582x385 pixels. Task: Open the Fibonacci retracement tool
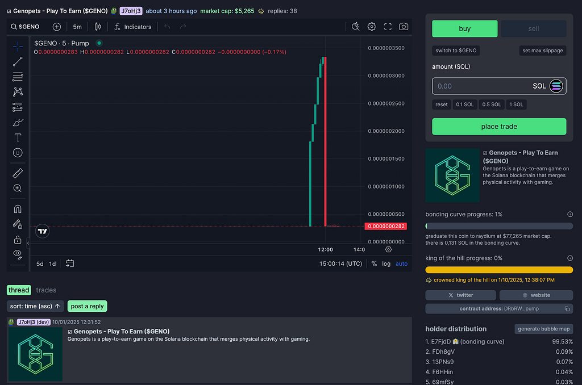[x=18, y=77]
